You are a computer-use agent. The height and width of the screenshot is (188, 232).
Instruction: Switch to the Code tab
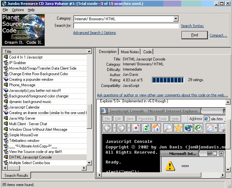[147, 52]
